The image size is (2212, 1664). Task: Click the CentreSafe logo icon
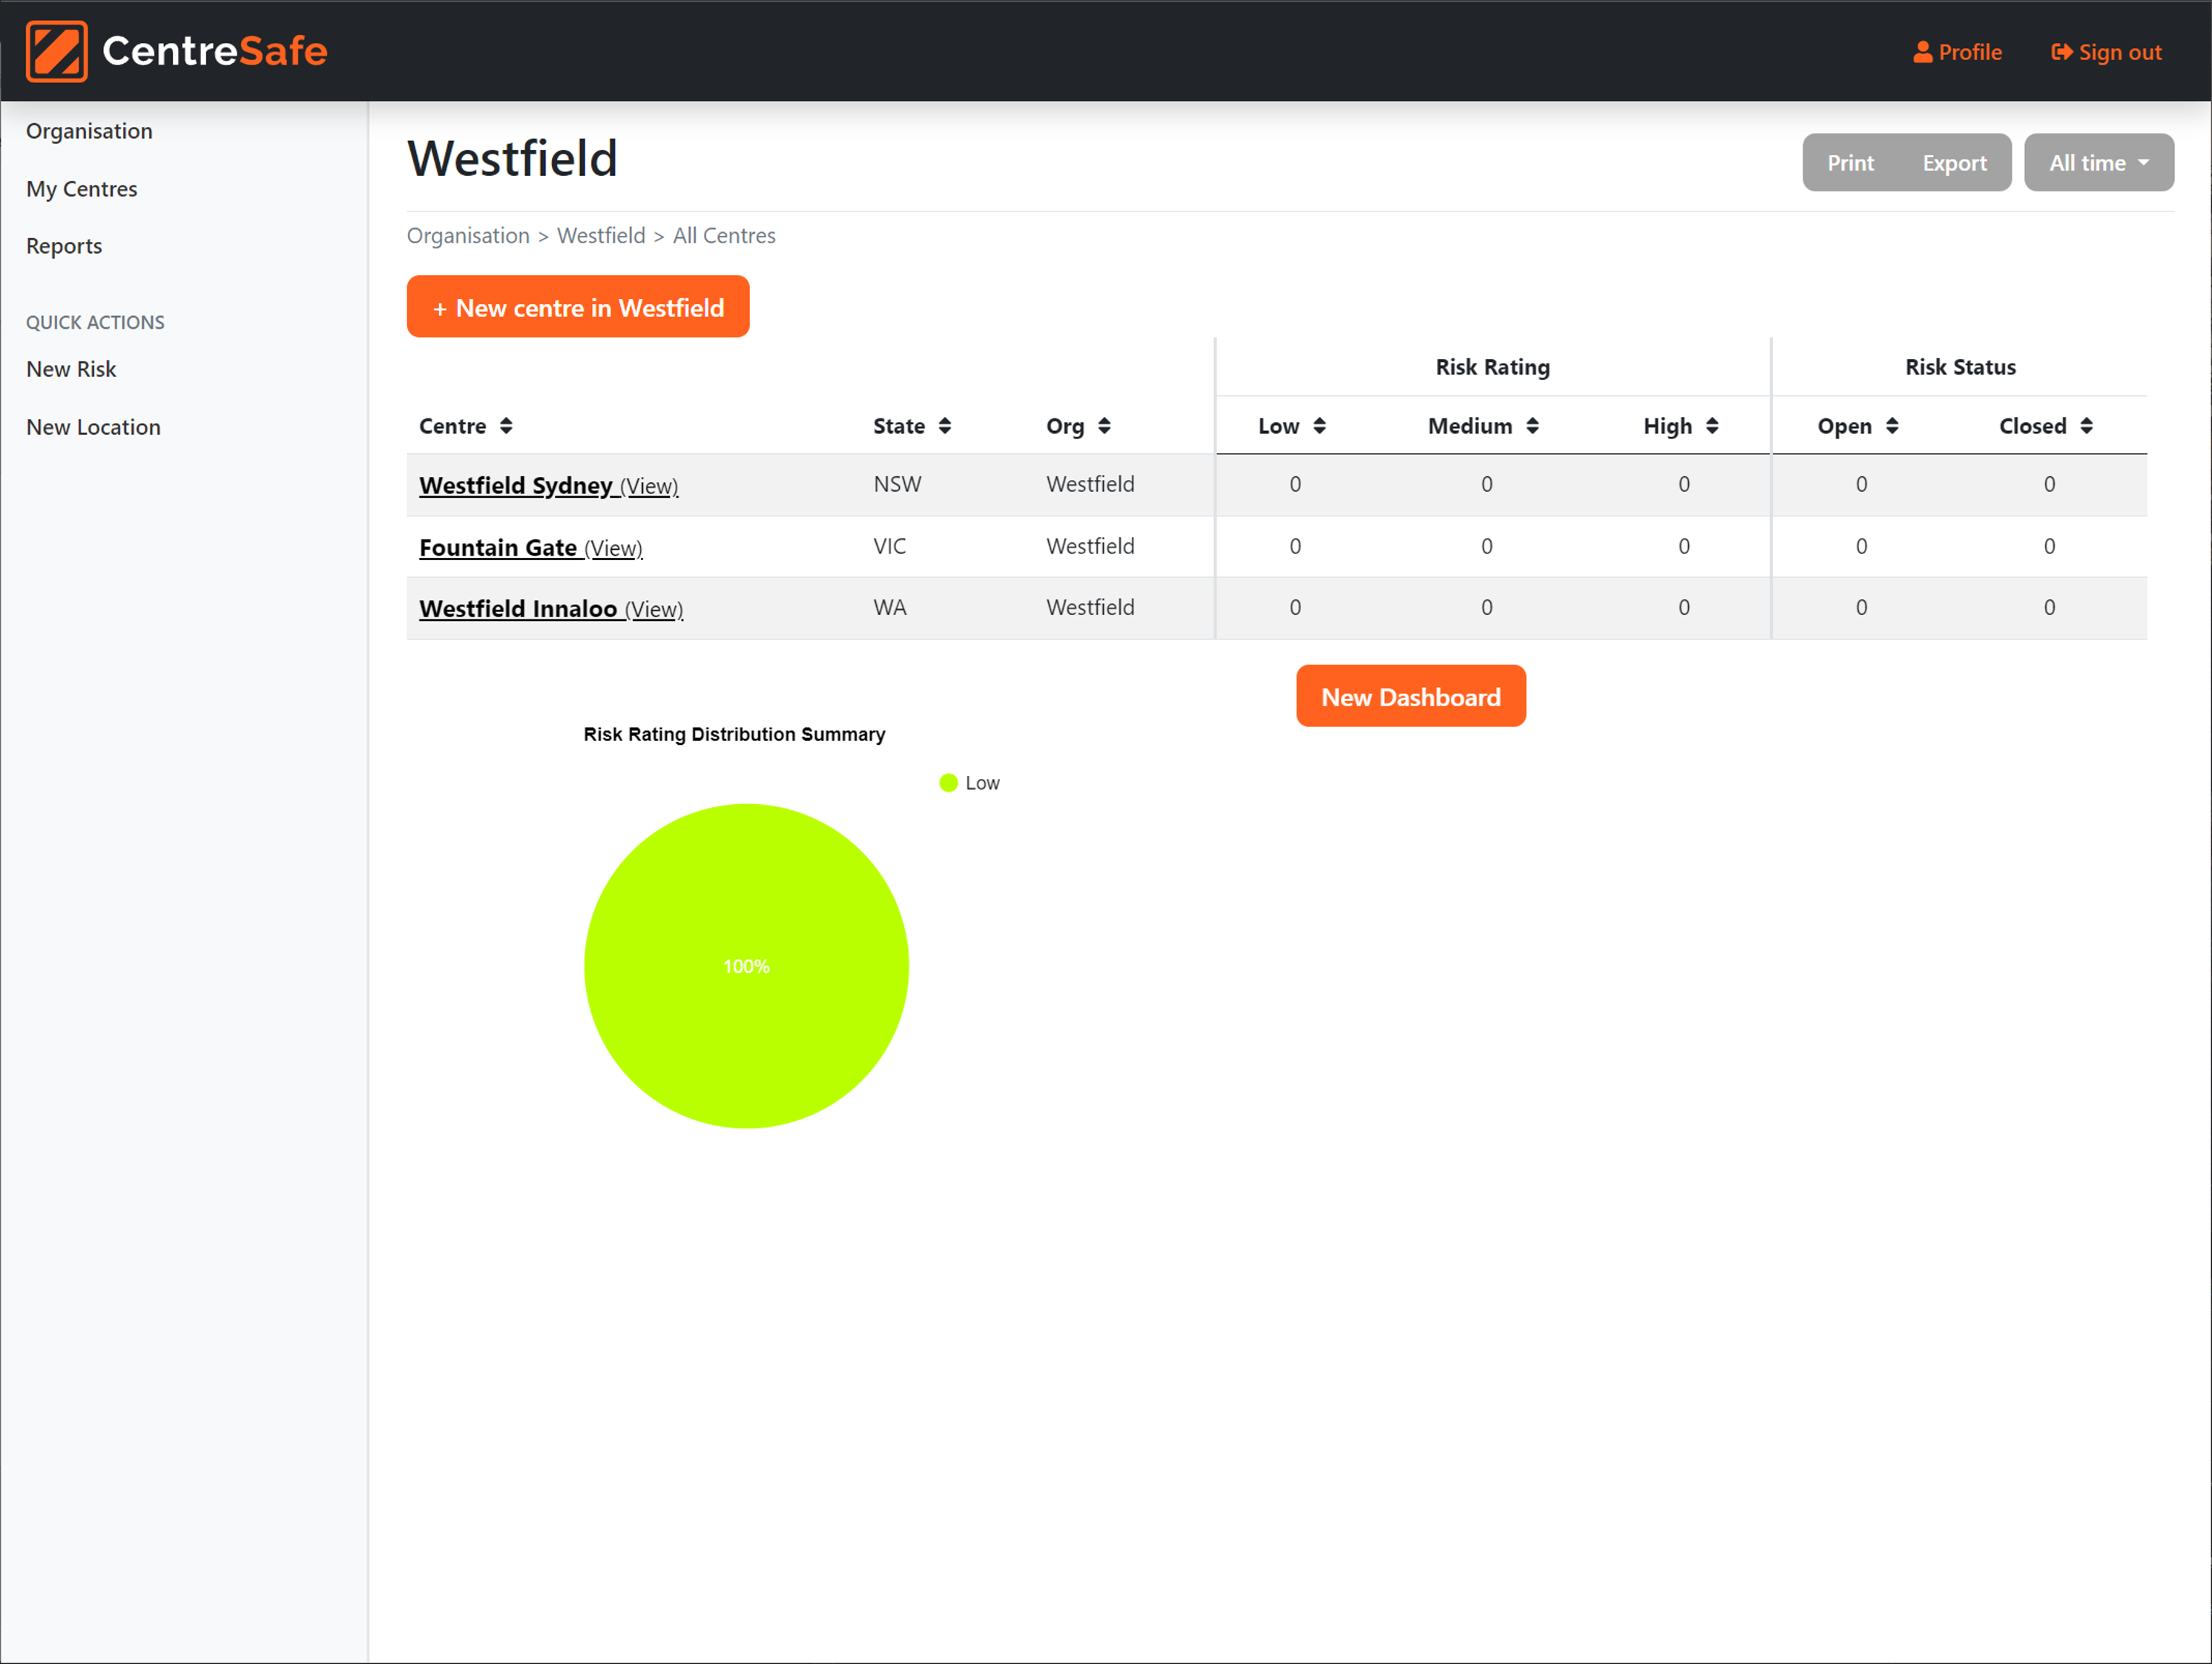point(56,51)
